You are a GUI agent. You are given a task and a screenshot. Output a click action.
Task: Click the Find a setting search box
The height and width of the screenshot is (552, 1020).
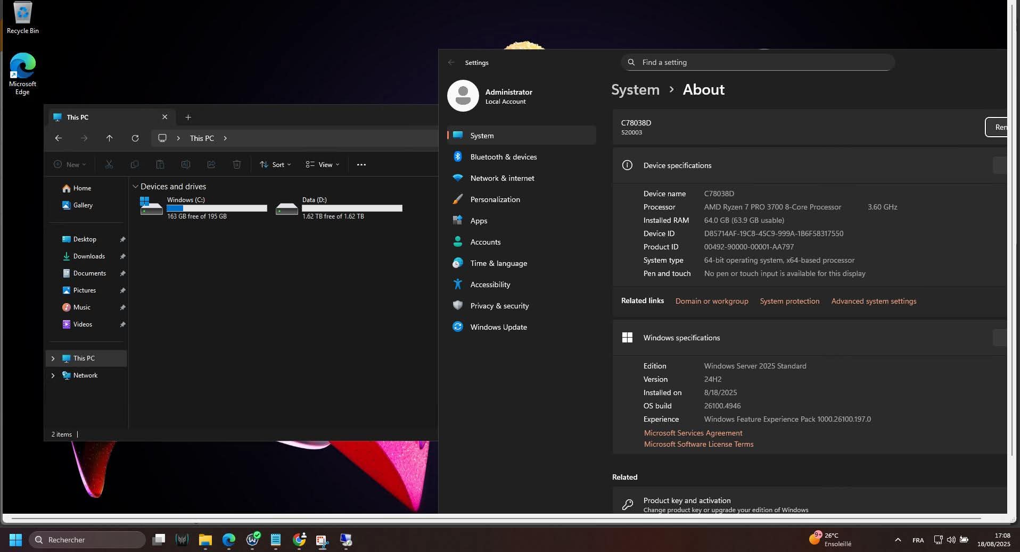click(758, 62)
